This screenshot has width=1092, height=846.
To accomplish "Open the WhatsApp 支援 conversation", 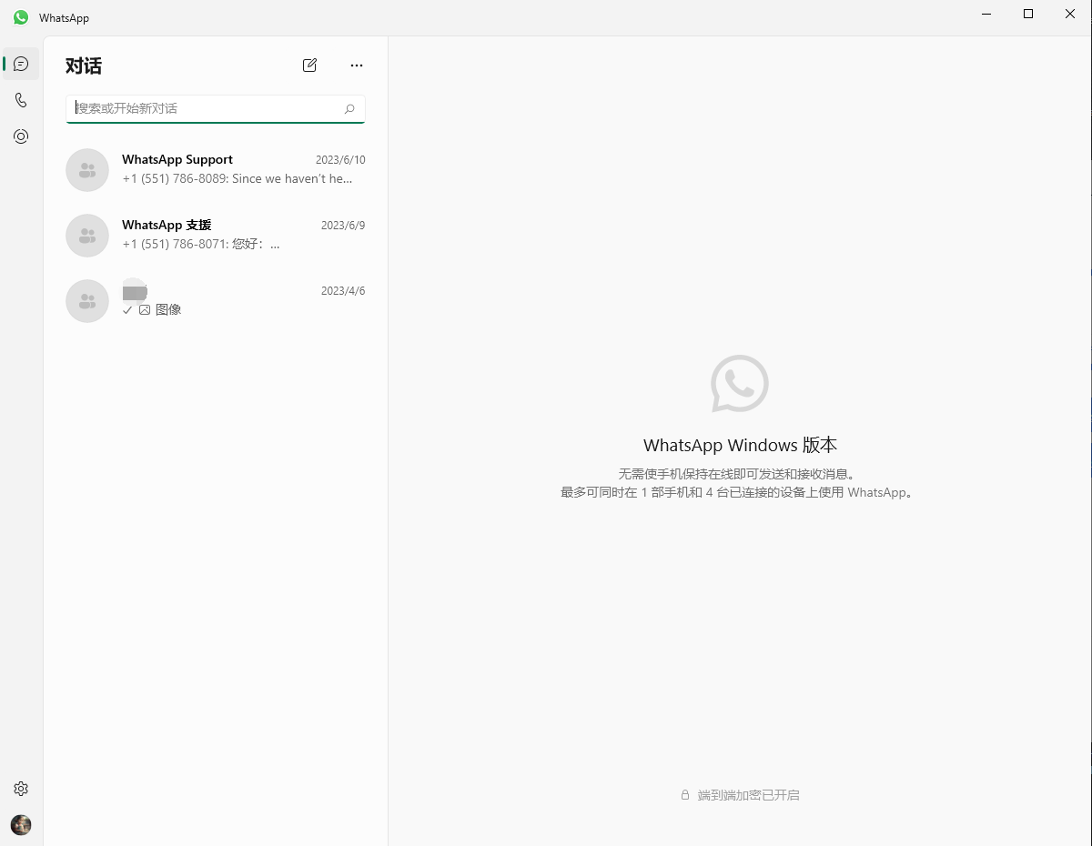I will [x=216, y=235].
